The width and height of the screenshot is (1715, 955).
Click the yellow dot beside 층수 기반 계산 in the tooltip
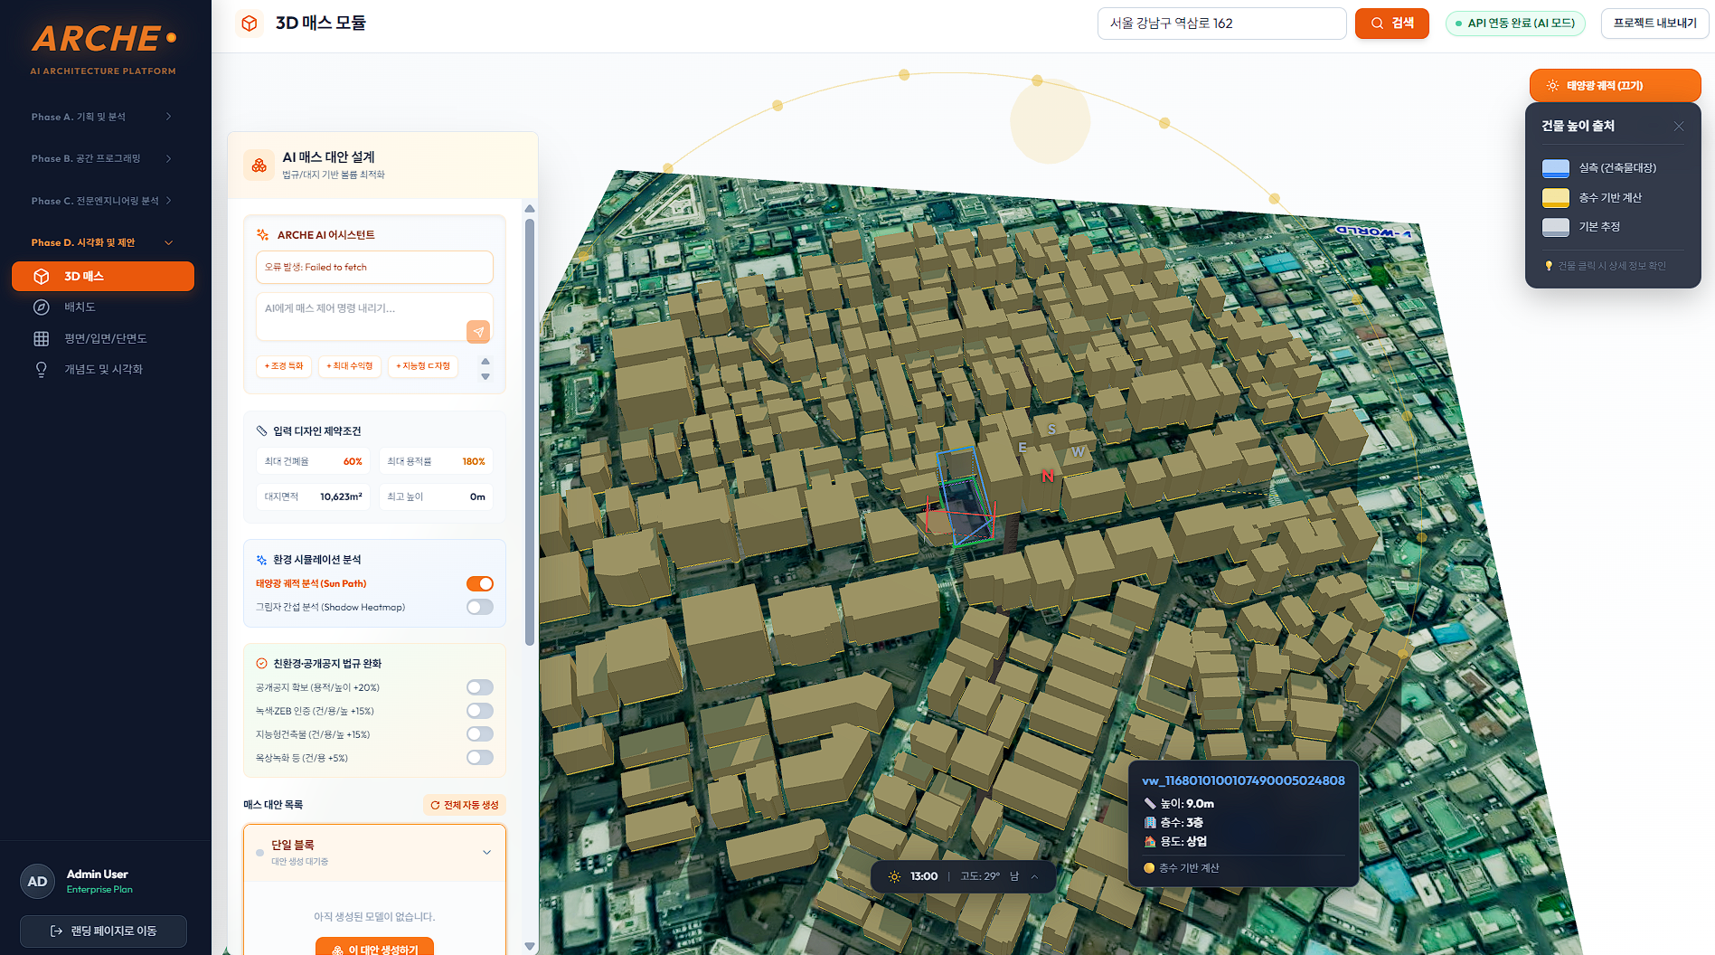pyautogui.click(x=1149, y=868)
